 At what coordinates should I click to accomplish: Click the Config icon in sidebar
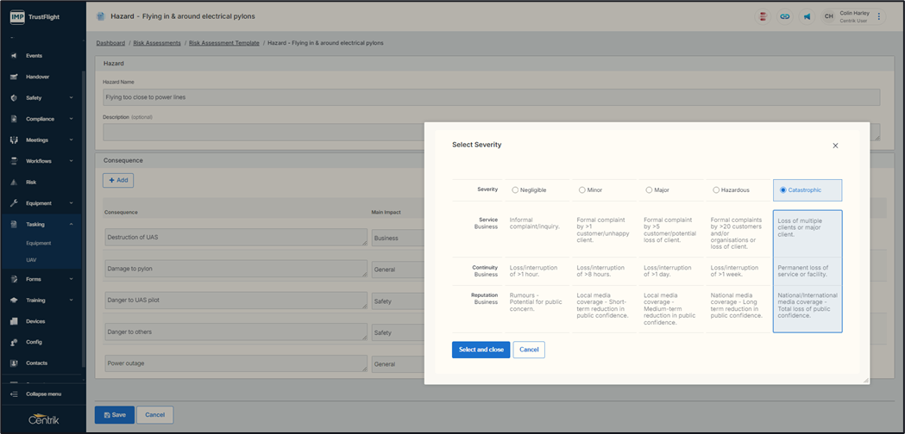(14, 342)
